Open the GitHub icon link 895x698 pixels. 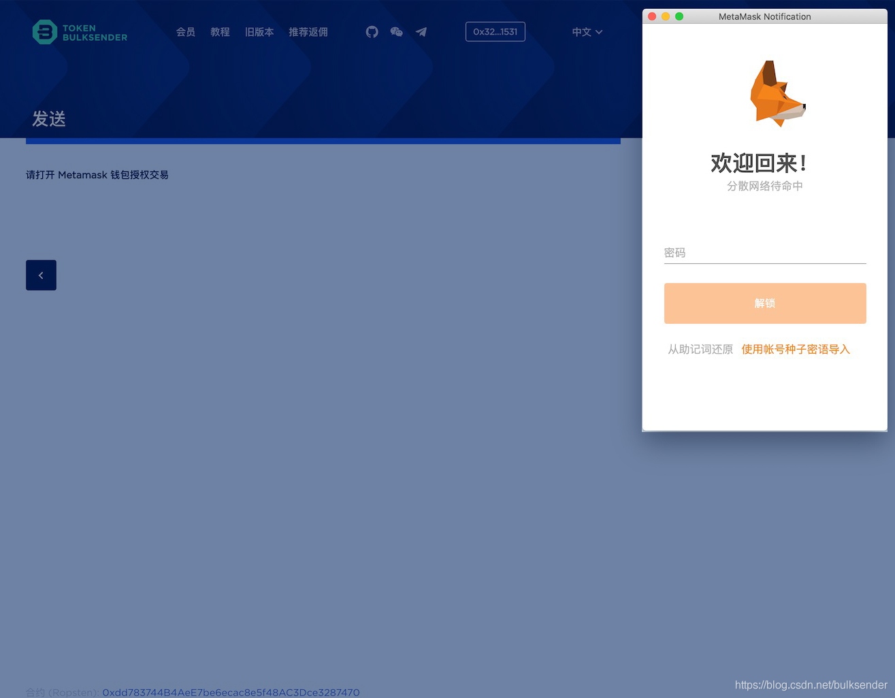click(372, 32)
